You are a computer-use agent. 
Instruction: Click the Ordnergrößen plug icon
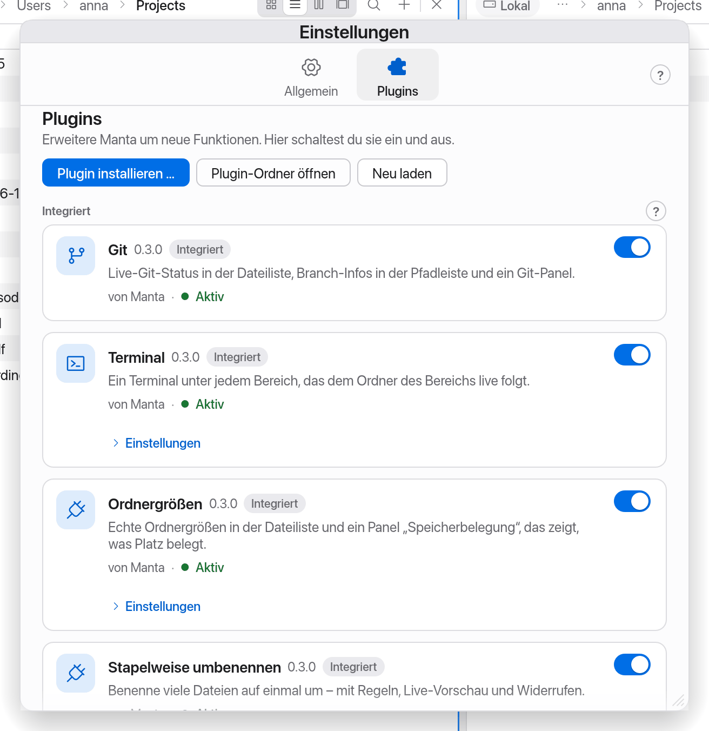(x=76, y=510)
